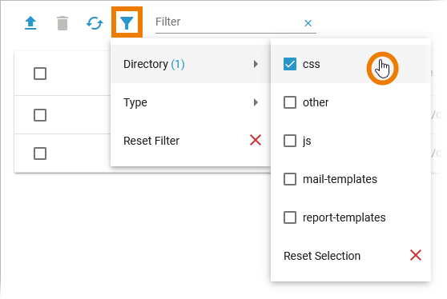Image resolution: width=447 pixels, height=299 pixels.
Task: Tick the first table row checkbox
Action: [40, 74]
